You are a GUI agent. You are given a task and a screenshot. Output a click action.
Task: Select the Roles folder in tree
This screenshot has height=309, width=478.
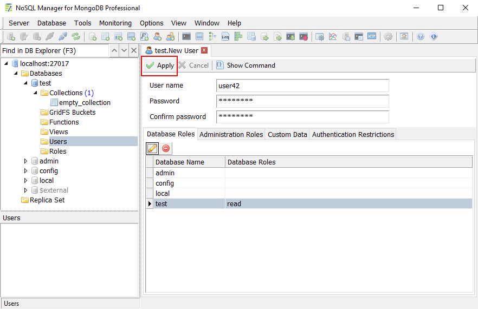tap(57, 152)
